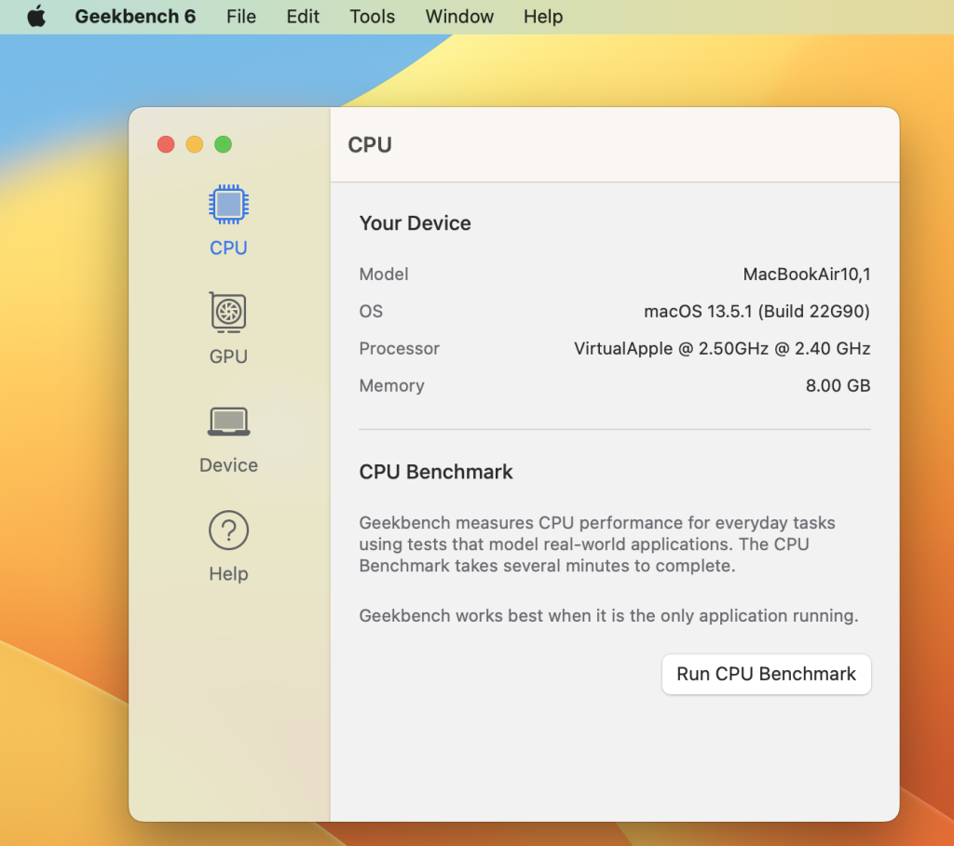Click the 'Geekbench measures CPU performance' description

(597, 544)
